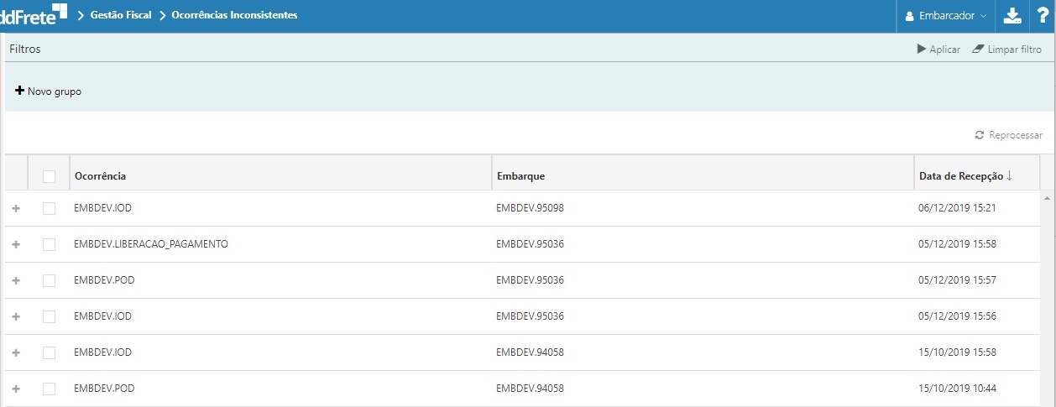The image size is (1056, 407).
Task: Open Ocorrências Inconsistentes breadcrumb
Action: [234, 15]
